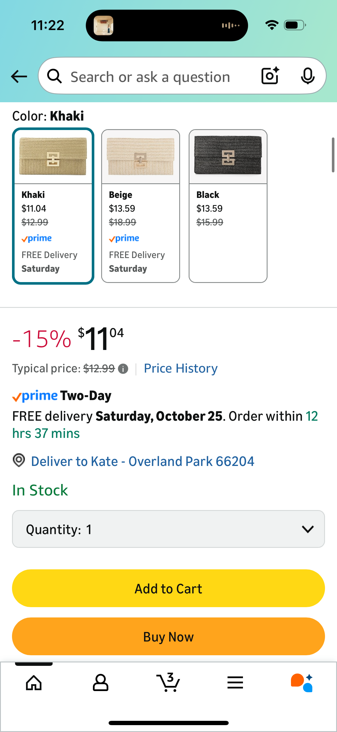
Task: Tap the typical price info icon
Action: [123, 369]
